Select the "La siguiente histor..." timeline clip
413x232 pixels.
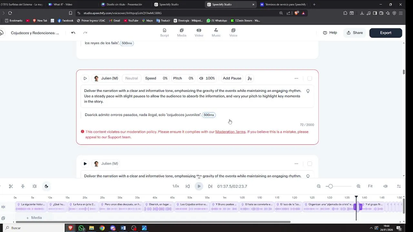tap(31, 207)
